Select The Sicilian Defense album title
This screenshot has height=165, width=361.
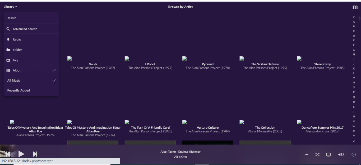click(x=265, y=64)
